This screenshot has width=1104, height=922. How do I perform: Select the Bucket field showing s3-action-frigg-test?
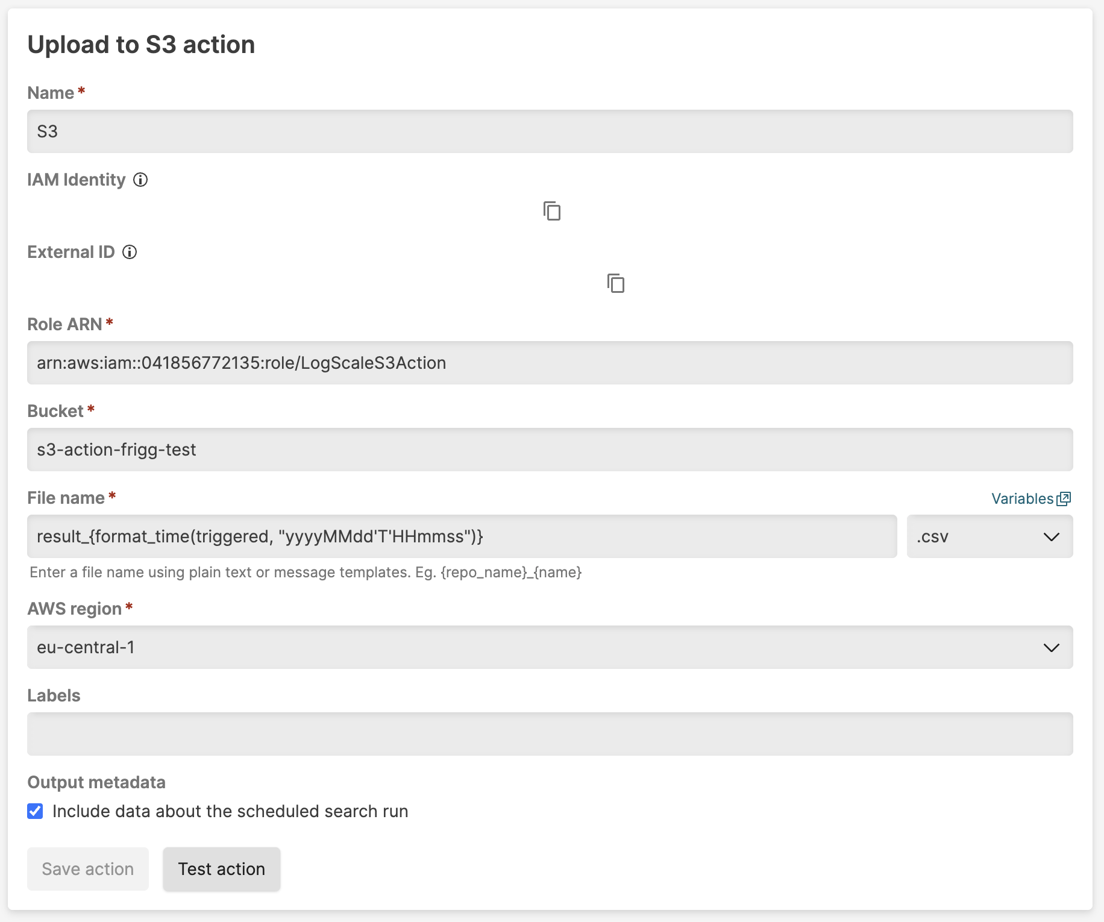click(x=550, y=450)
